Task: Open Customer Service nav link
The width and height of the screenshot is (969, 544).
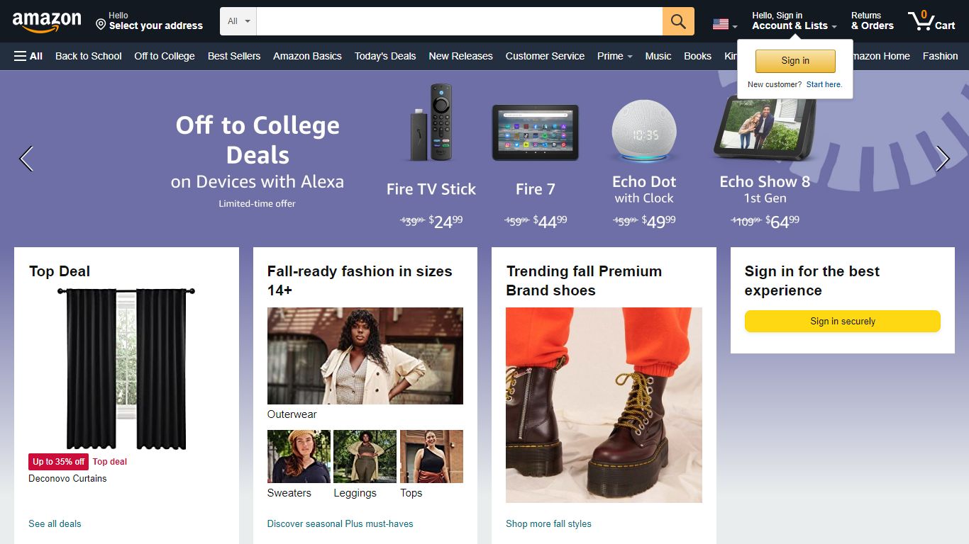Action: (x=545, y=56)
